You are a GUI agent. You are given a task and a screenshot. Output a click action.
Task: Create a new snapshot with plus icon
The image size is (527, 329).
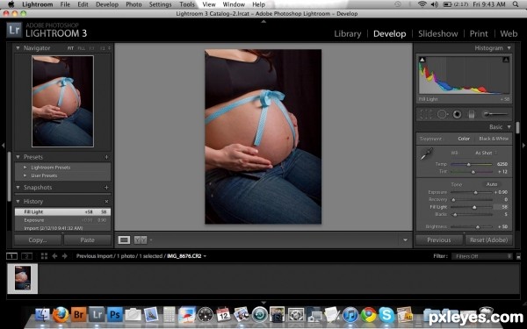coord(106,188)
